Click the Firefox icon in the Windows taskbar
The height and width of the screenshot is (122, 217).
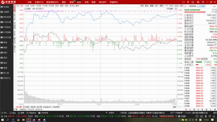click(x=39, y=120)
